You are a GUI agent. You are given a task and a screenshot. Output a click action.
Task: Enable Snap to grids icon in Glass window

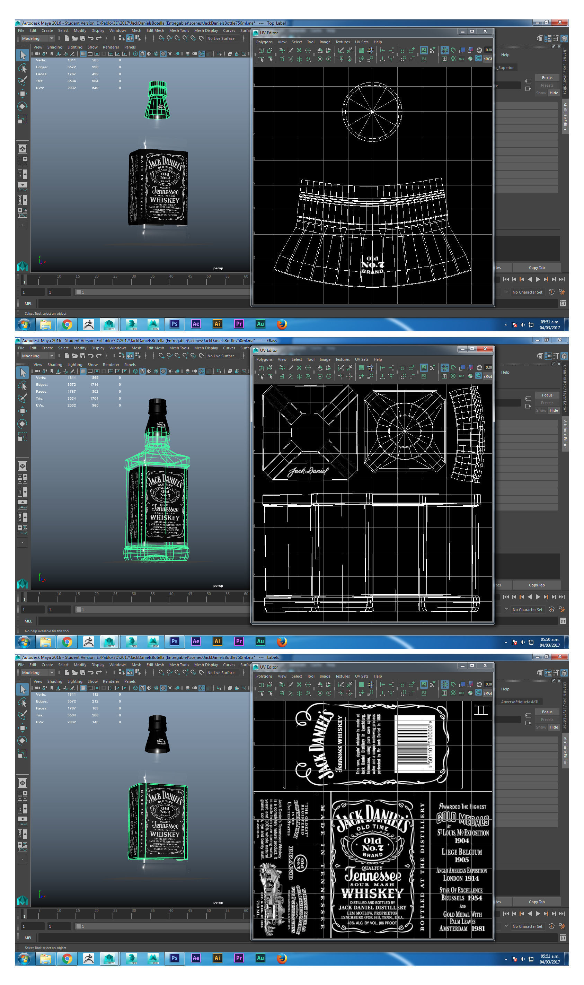tap(161, 356)
